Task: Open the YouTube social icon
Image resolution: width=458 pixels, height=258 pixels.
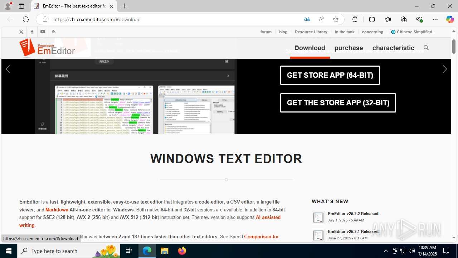Action: coord(43,32)
